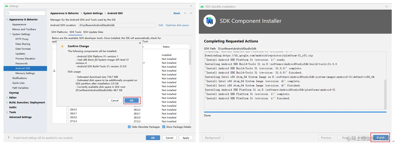Click the Installed status cell
The width and height of the screenshot is (395, 146).
tap(166, 55)
